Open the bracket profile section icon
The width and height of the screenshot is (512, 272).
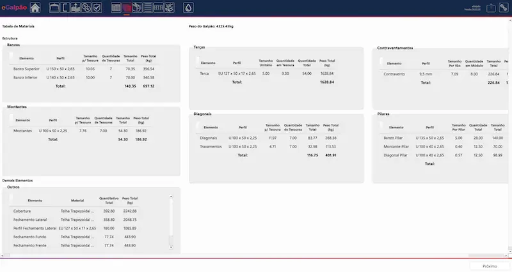coord(65,8)
